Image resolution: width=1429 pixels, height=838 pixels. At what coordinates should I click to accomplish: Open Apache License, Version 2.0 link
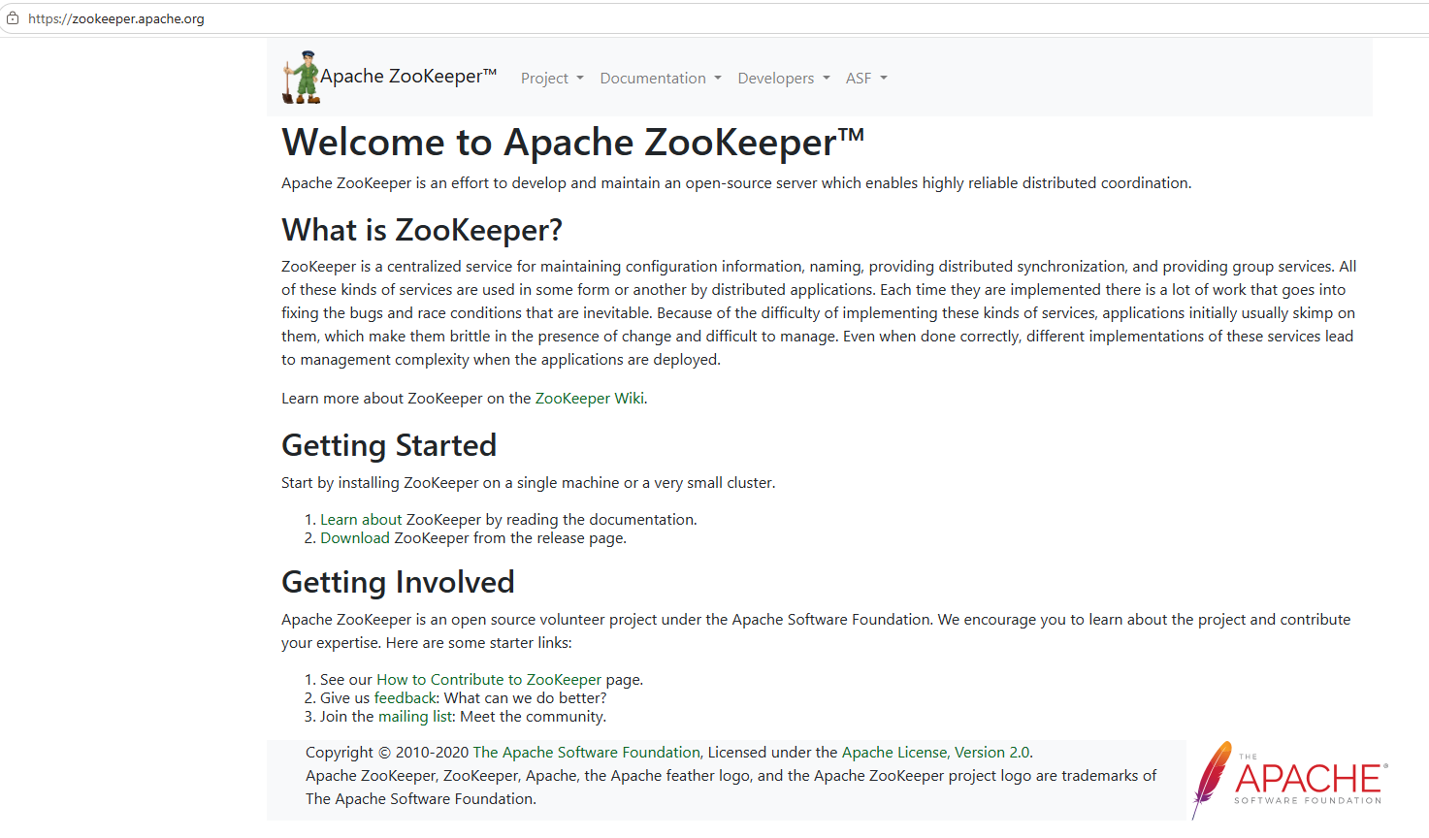935,752
